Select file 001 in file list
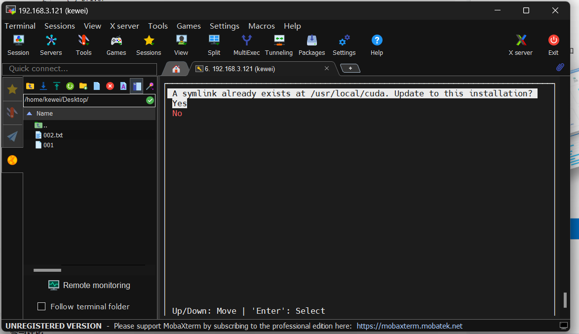Screen dimensions: 579x334 pyautogui.click(x=44, y=145)
